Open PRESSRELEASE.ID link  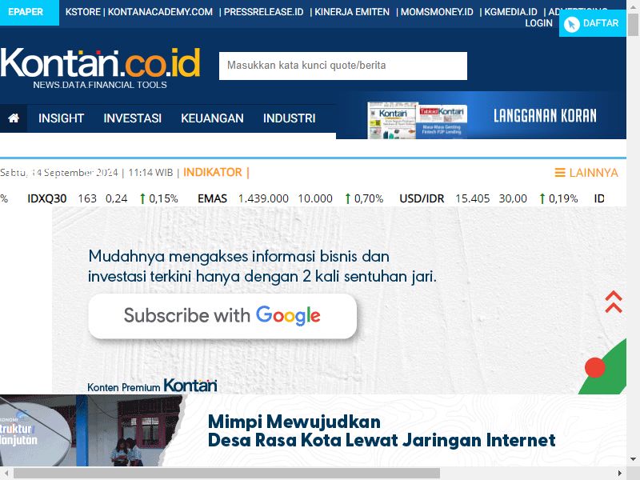[264, 12]
